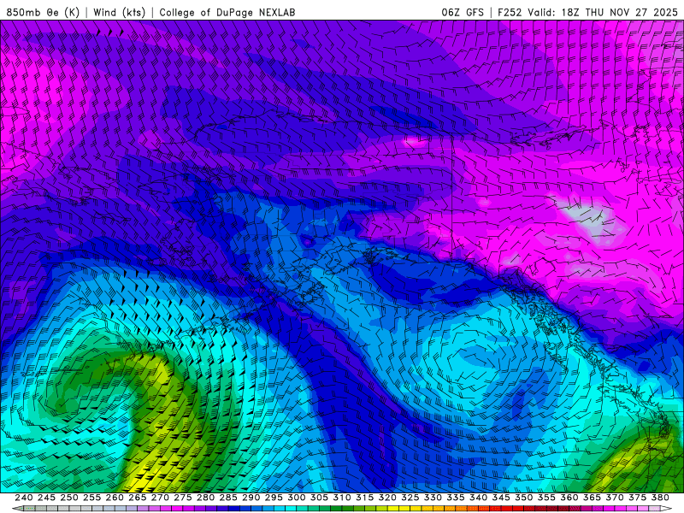
Task: Click the 295 colorbar value label
Action: 274,498
